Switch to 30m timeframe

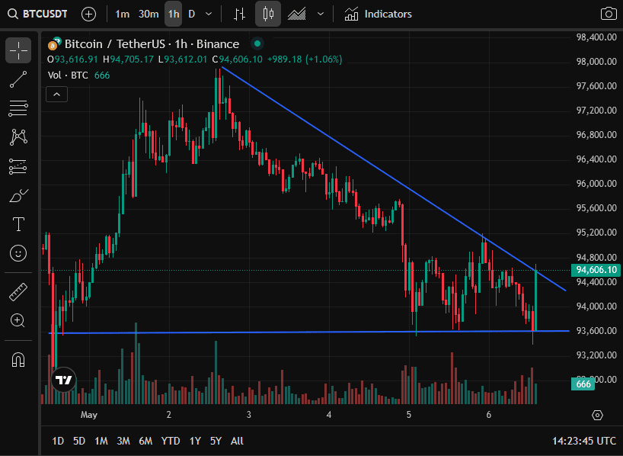point(149,14)
